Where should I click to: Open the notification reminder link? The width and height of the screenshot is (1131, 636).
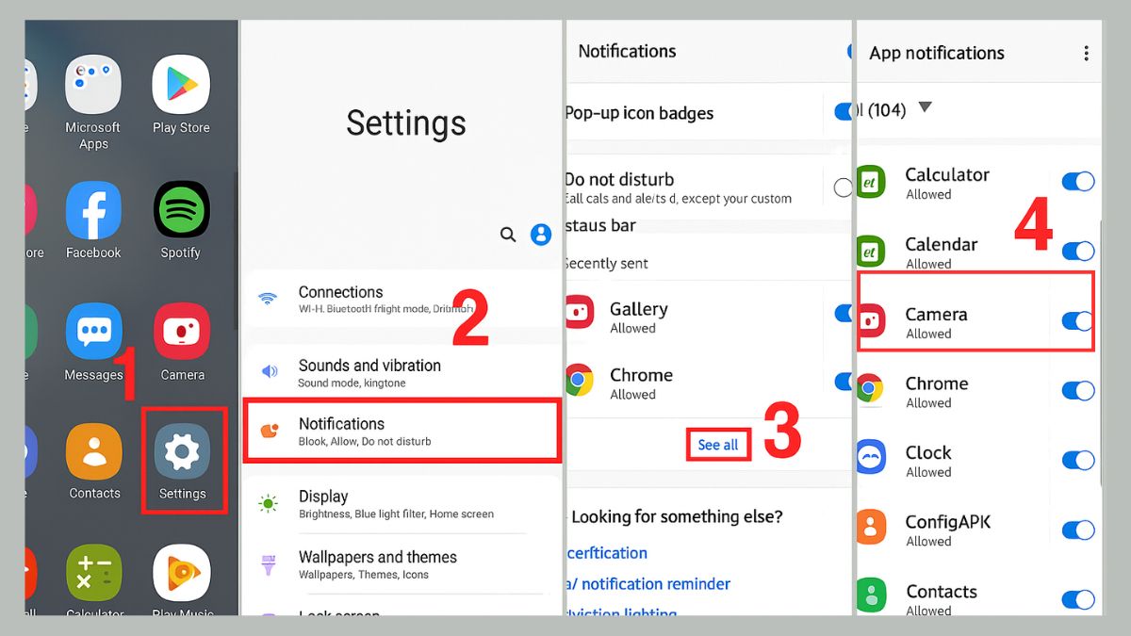click(652, 584)
